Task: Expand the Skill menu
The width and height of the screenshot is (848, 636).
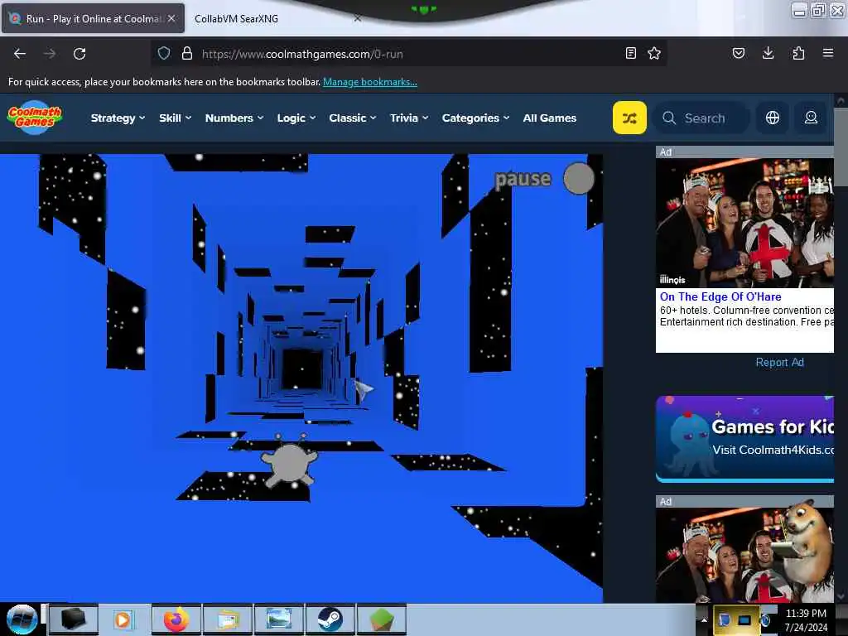Action: pyautogui.click(x=176, y=118)
